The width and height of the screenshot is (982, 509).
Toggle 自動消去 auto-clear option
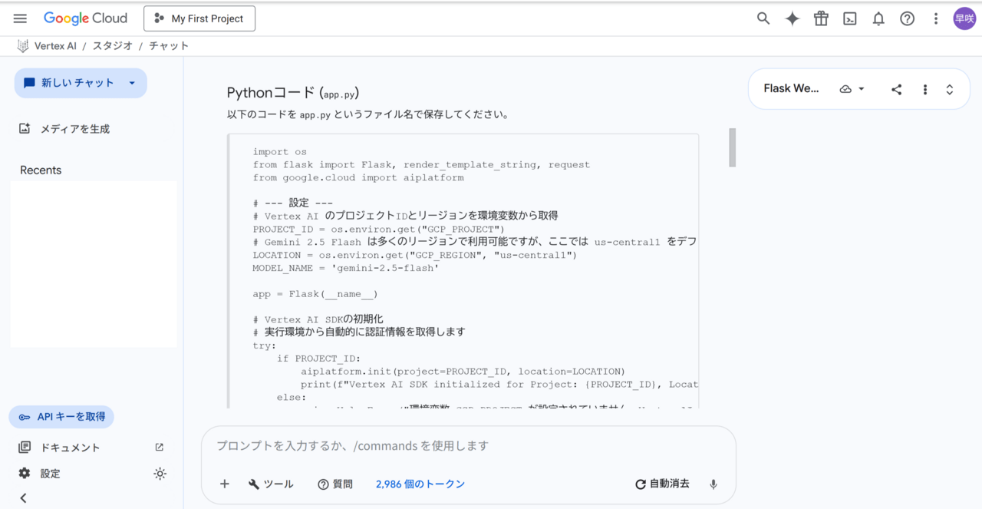(662, 484)
